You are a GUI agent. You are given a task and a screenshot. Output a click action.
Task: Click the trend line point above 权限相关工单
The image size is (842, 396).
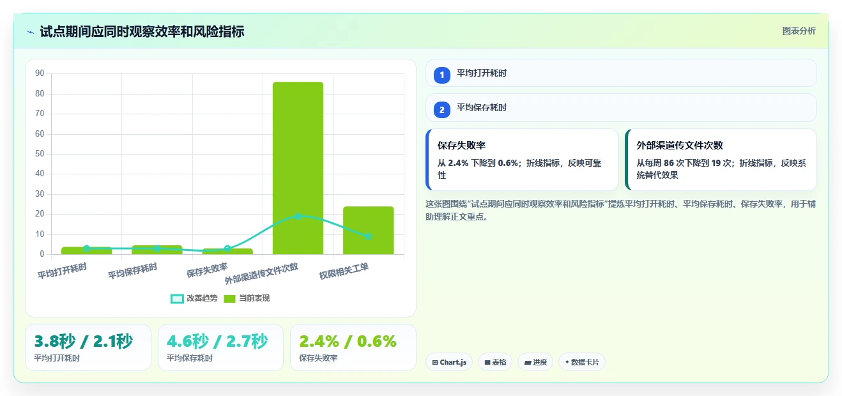pyautogui.click(x=369, y=236)
